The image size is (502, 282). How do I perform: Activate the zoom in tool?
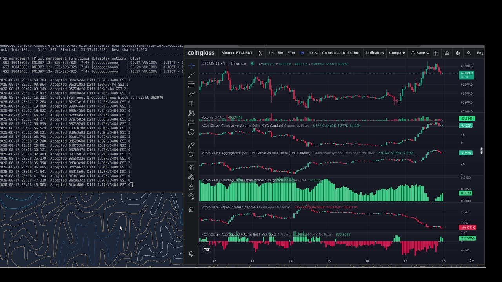coord(191,155)
